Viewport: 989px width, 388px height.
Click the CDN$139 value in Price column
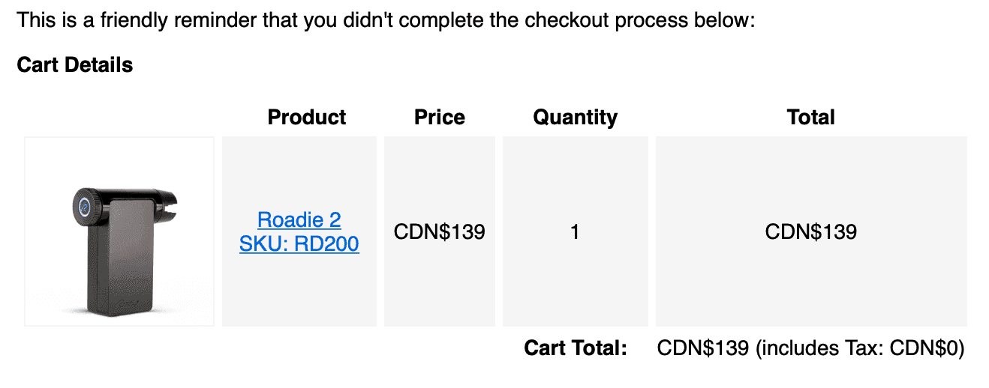tap(440, 231)
